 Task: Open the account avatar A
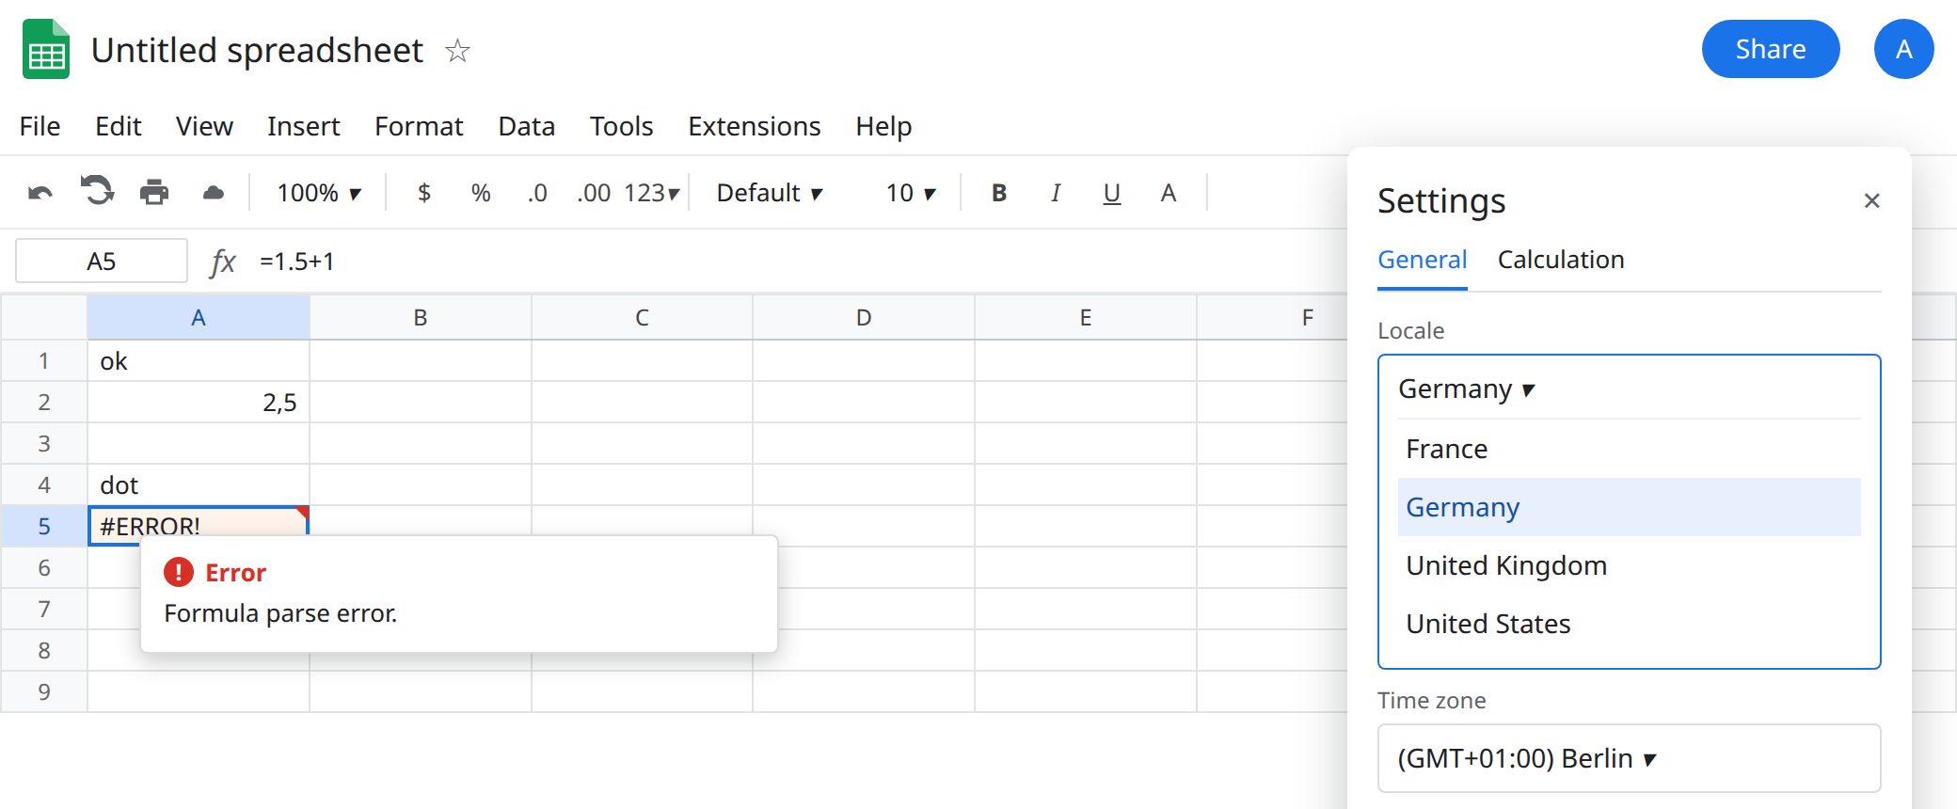[1903, 49]
